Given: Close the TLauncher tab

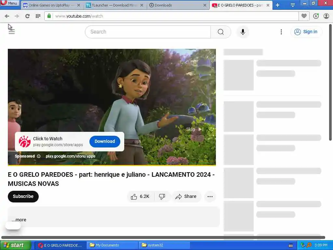Looking at the screenshot, I should point(142,5).
